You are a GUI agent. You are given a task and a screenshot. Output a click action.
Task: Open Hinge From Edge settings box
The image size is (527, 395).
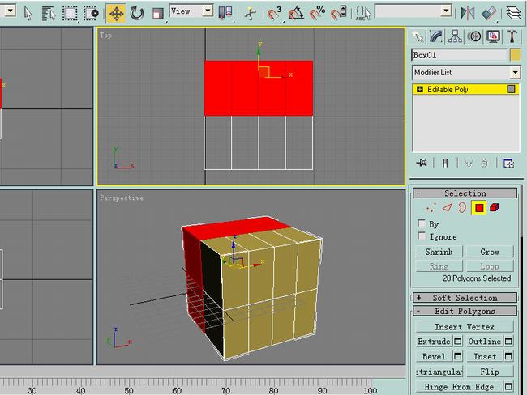pyautogui.click(x=508, y=387)
